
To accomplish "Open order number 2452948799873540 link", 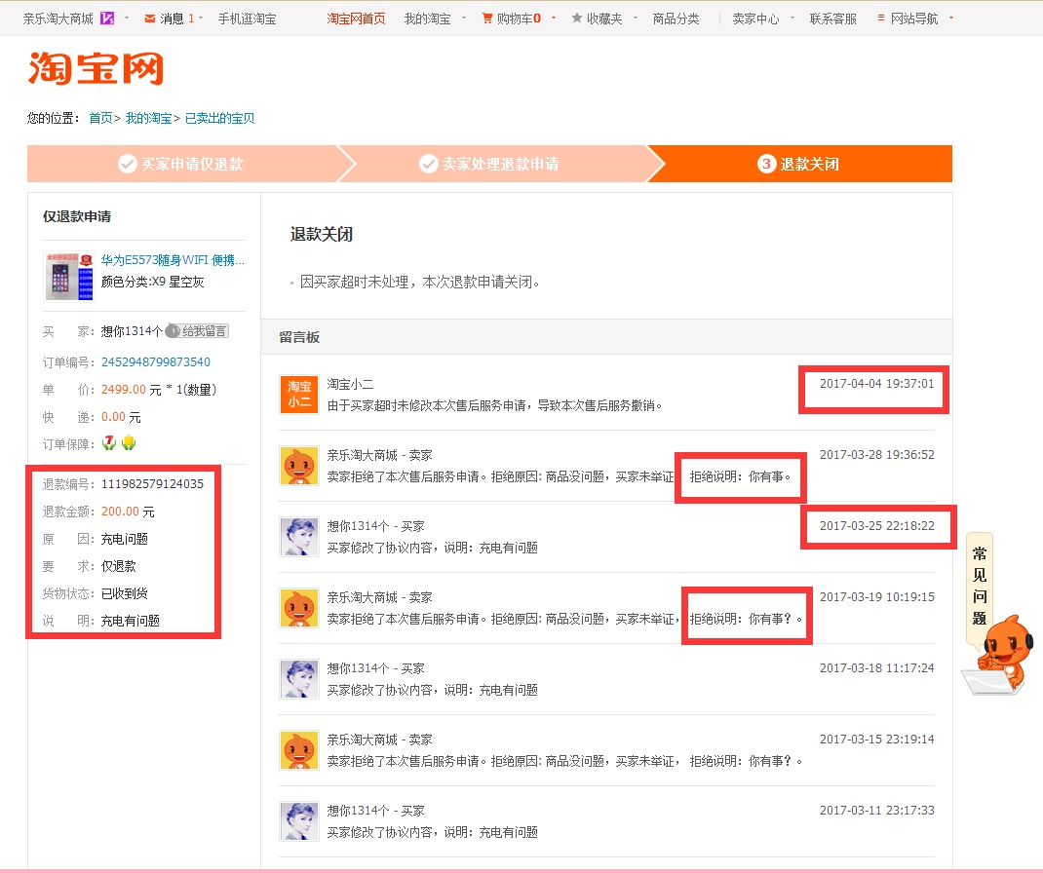I will (x=156, y=361).
